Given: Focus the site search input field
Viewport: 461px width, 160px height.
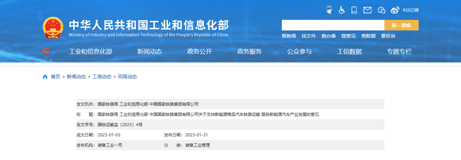Looking at the screenshot, I should click(x=333, y=25).
